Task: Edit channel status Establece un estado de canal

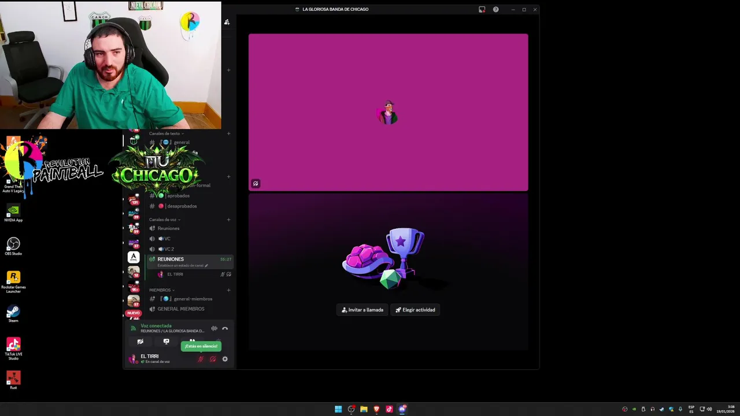Action: tap(183, 265)
